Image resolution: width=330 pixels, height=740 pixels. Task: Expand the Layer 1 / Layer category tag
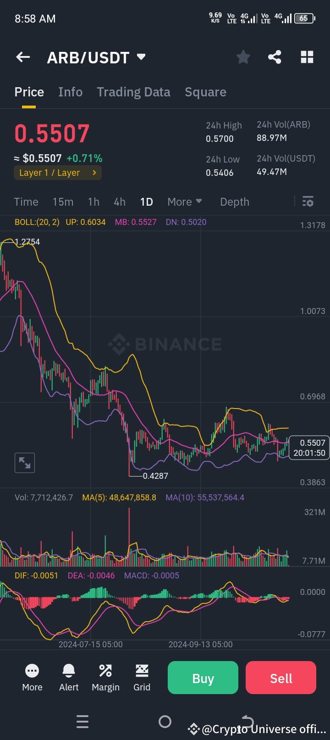pyautogui.click(x=58, y=173)
